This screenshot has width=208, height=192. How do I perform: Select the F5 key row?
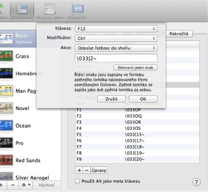(137, 134)
